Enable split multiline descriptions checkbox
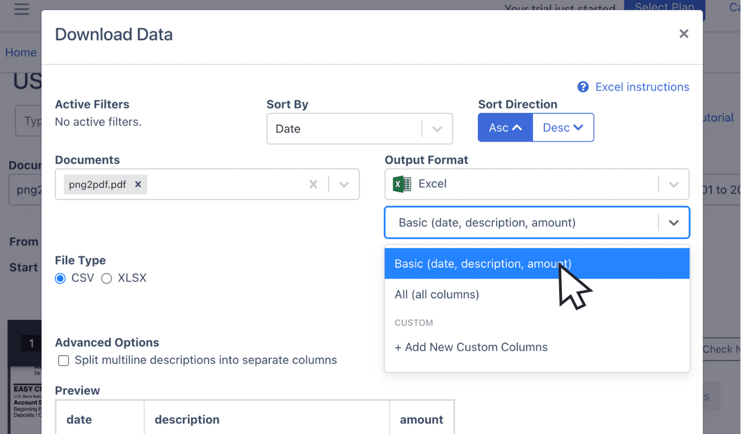The width and height of the screenshot is (741, 434). click(x=64, y=361)
